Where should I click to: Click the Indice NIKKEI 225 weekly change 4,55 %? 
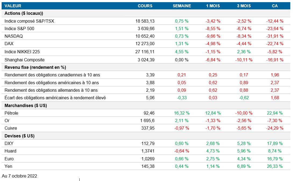pos(182,52)
